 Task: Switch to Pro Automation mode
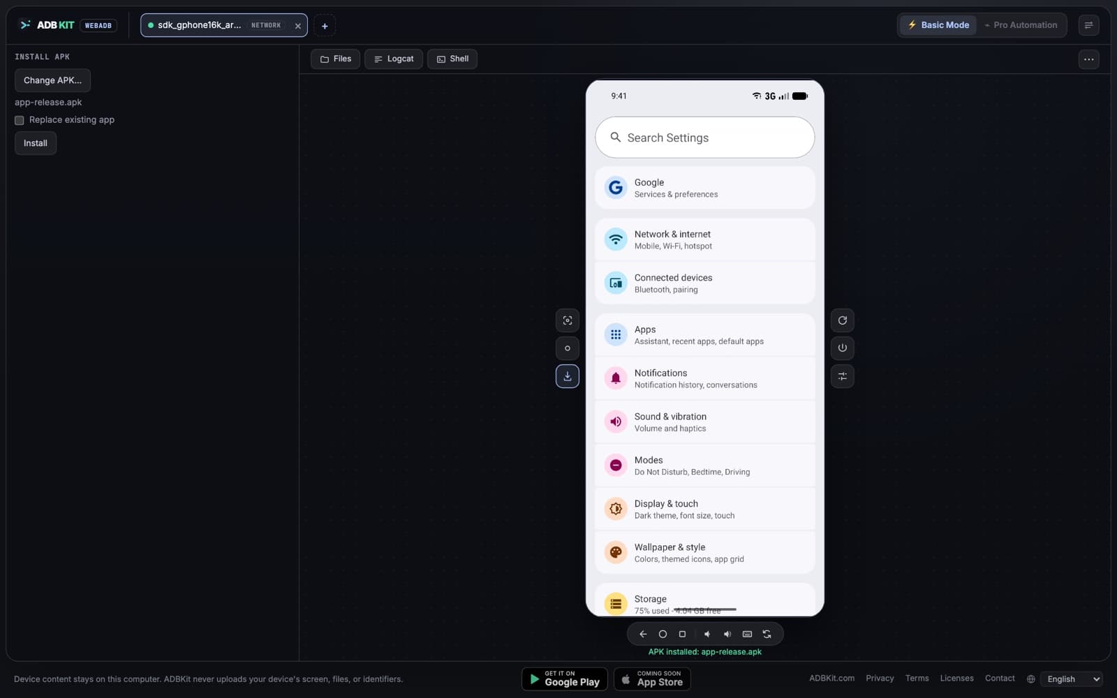1021,25
